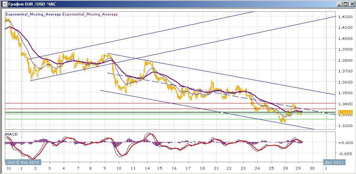
Task: Click date 2 on the time axis
Action: point(35,168)
